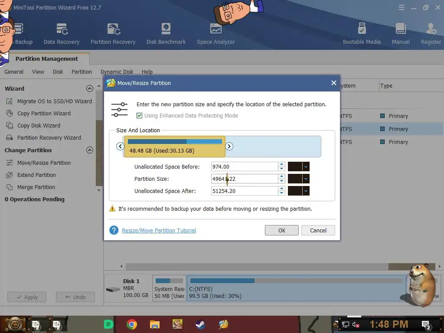Increase Unallocated Space Before value
Image resolution: width=444 pixels, height=333 pixels.
pos(281,164)
